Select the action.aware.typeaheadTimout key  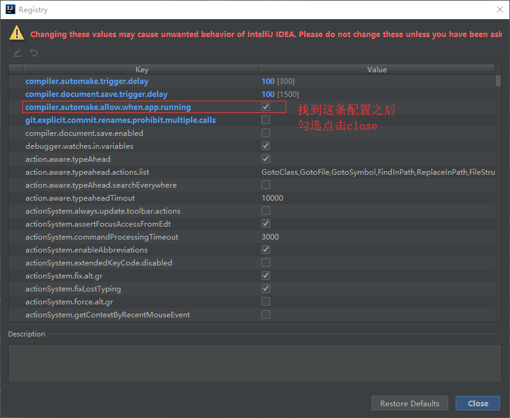80,198
